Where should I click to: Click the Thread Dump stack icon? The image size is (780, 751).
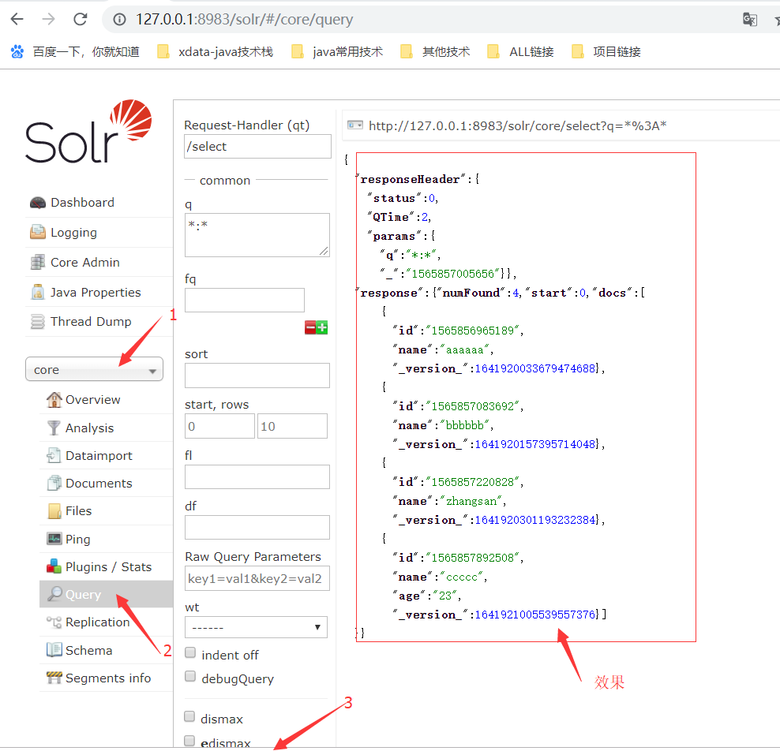[x=38, y=322]
